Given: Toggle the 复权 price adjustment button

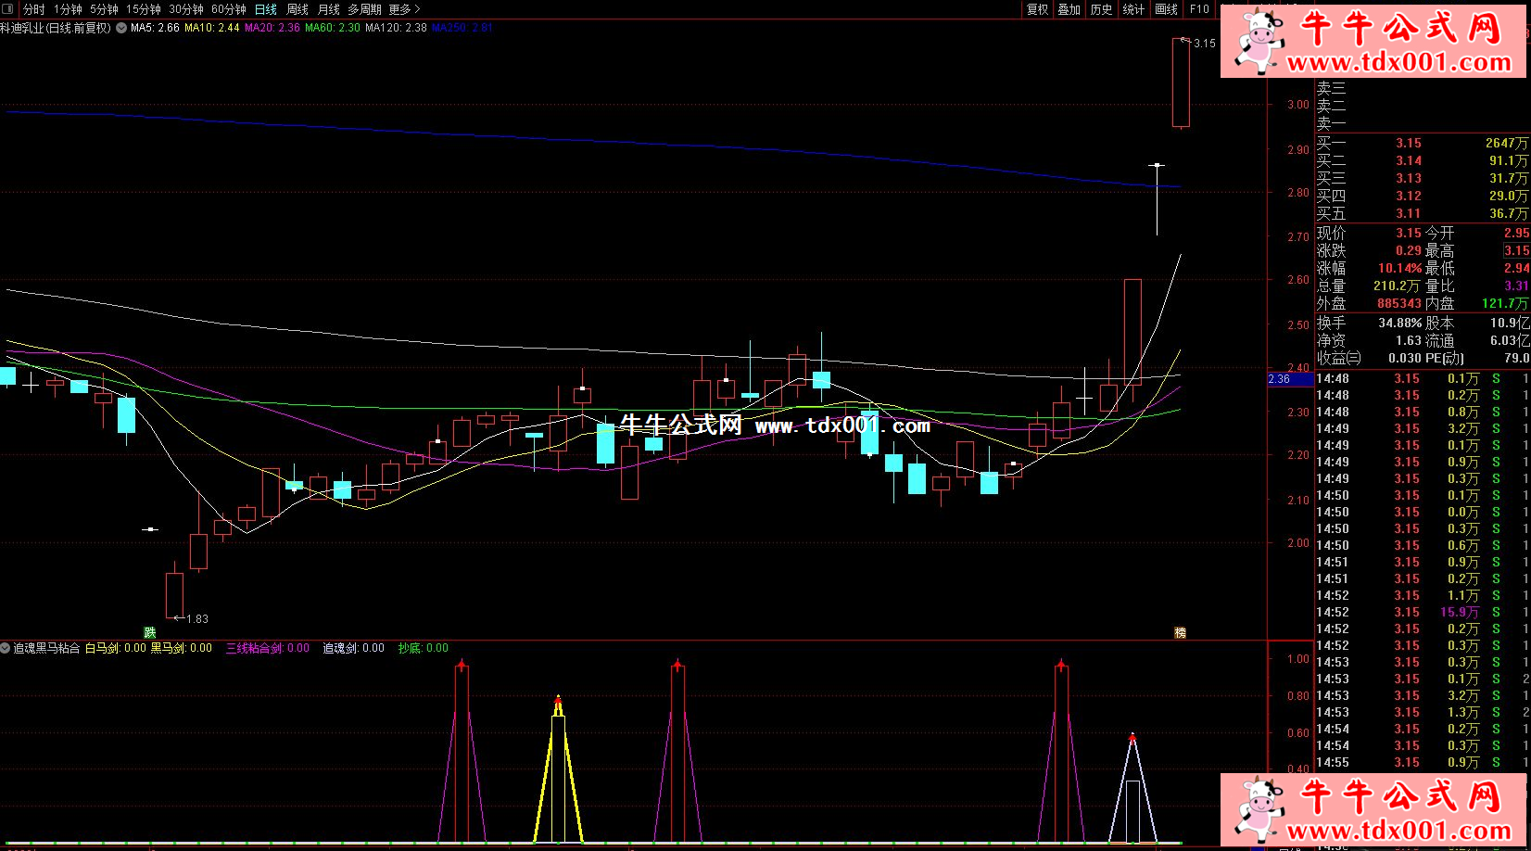Looking at the screenshot, I should click(1037, 9).
